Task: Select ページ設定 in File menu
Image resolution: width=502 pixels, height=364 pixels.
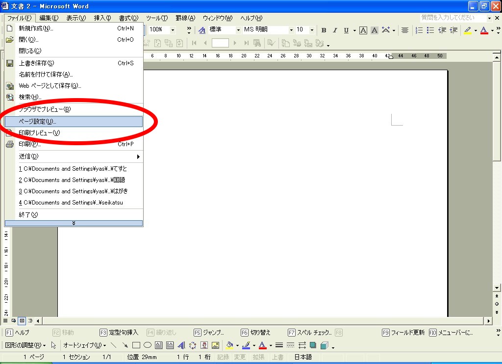Action: pyautogui.click(x=74, y=122)
